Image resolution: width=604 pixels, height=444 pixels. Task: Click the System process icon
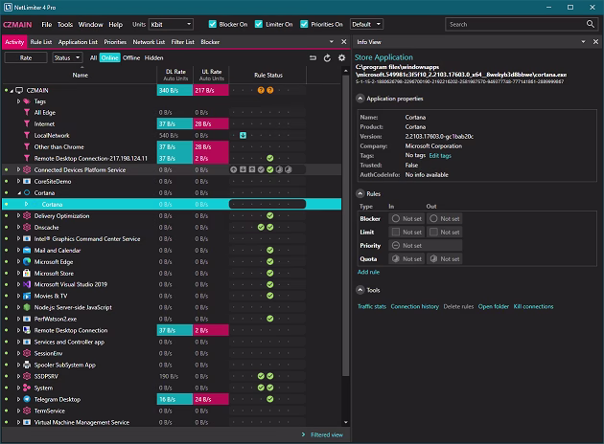(27, 388)
